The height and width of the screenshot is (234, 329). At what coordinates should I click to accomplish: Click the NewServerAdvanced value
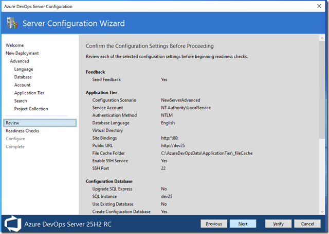[180, 100]
